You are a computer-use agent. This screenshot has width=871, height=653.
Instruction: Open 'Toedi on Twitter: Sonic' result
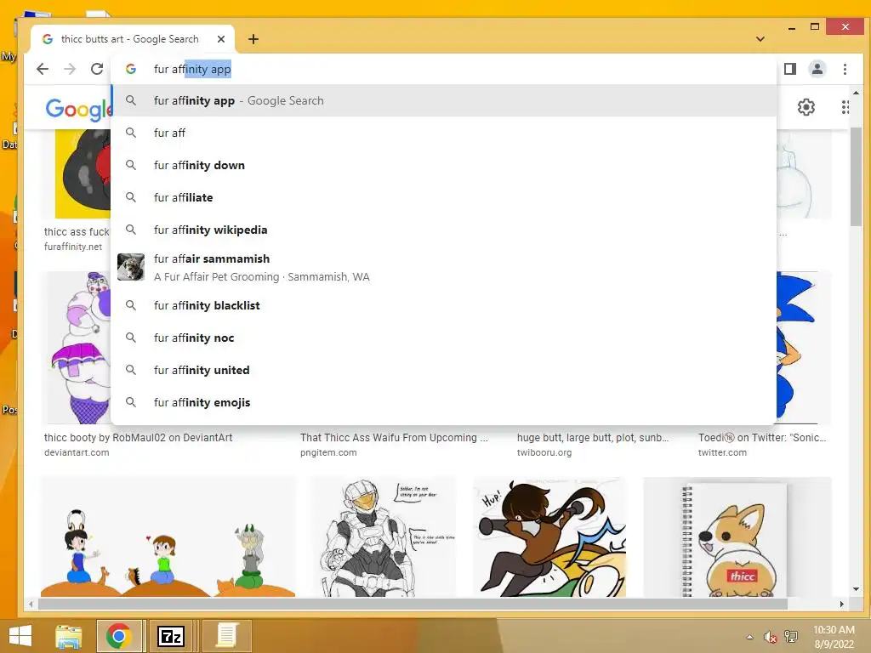[762, 438]
